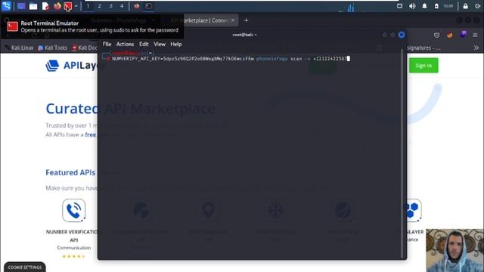Open the terminal View menu
The height and width of the screenshot is (272, 484).
point(160,44)
